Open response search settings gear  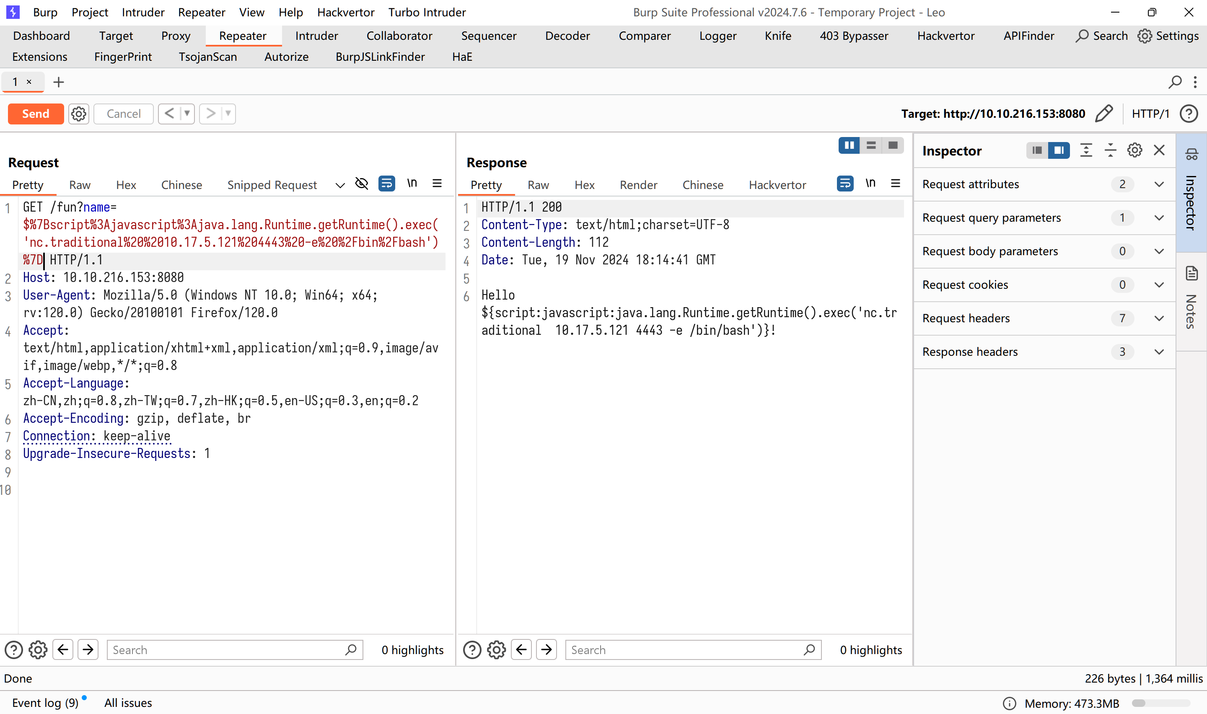pos(497,650)
